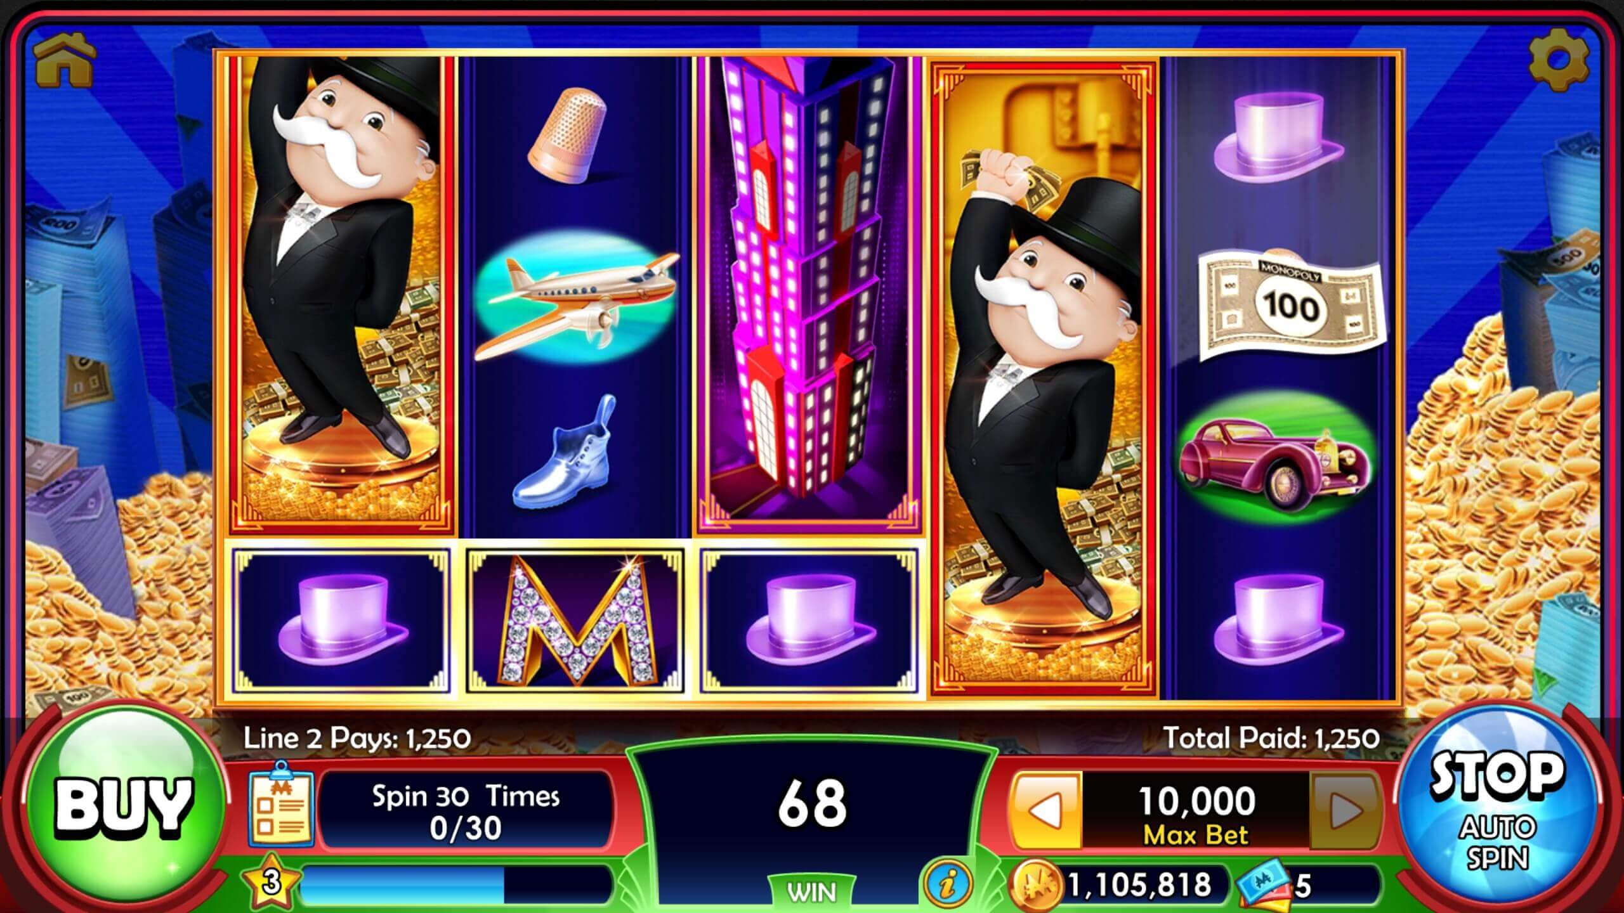
Task: Open Spin 30 Times mission panel
Action: pyautogui.click(x=466, y=810)
